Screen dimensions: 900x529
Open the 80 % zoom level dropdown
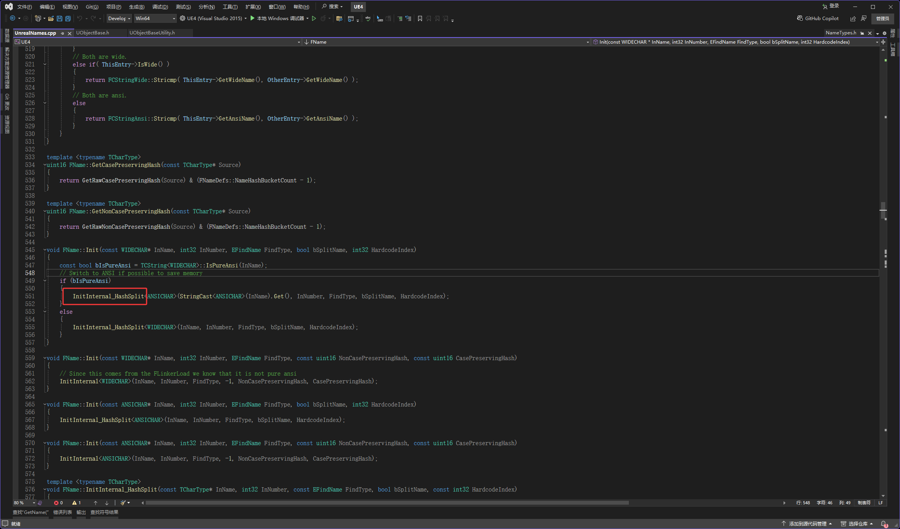coord(34,503)
